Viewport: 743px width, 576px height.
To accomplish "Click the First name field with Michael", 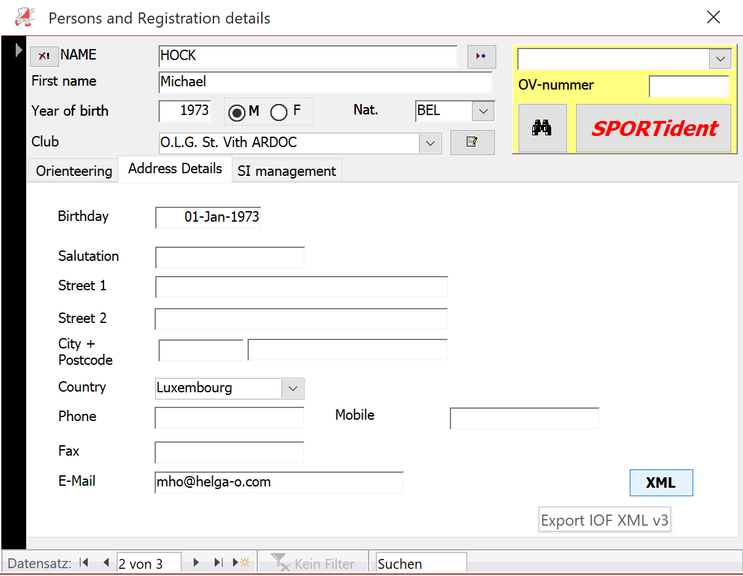I will (x=325, y=82).
